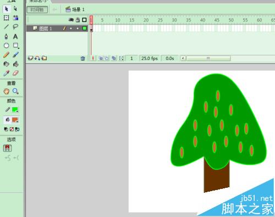
Task: Select the 图层 1 layer row
Action: [57, 29]
